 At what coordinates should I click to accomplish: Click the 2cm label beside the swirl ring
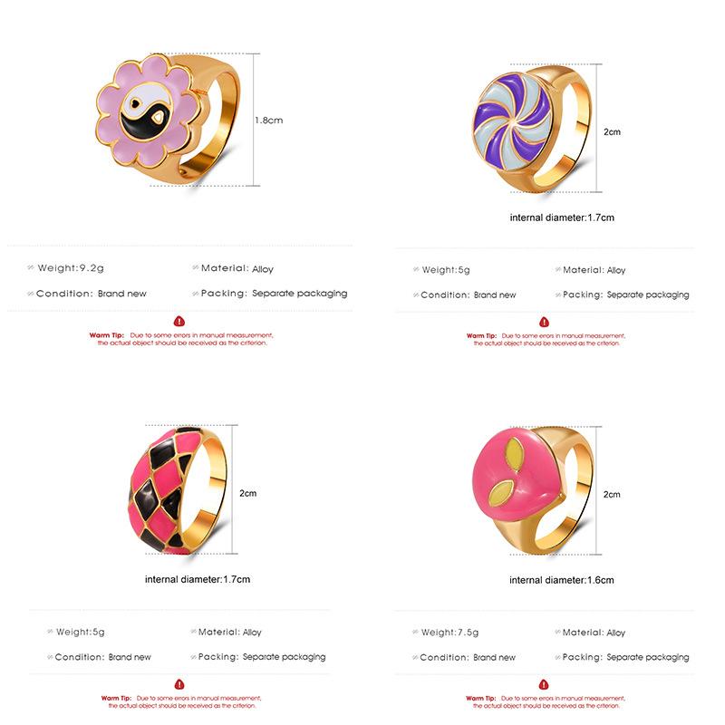click(612, 131)
